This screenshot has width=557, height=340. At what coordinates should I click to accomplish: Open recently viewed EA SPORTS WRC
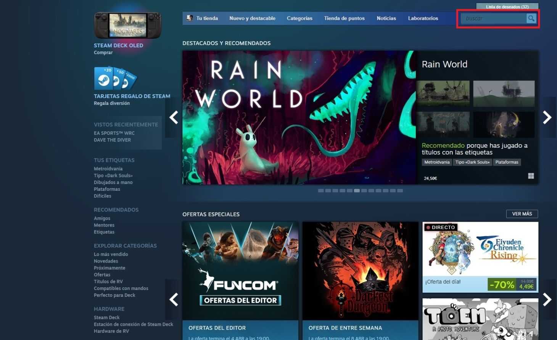(114, 133)
